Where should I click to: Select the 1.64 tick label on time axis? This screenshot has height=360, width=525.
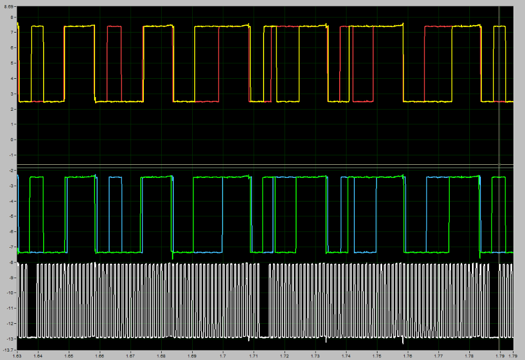click(38, 355)
